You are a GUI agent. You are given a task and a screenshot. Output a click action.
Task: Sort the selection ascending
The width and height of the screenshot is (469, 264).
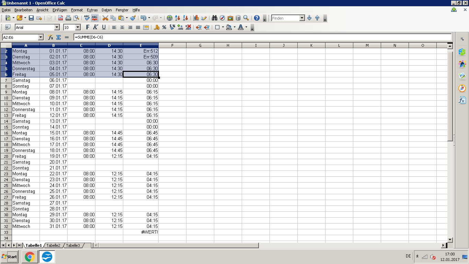pos(178,18)
